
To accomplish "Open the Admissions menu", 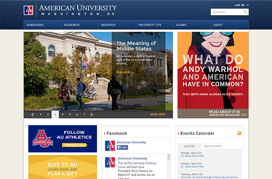I will pos(42,25).
